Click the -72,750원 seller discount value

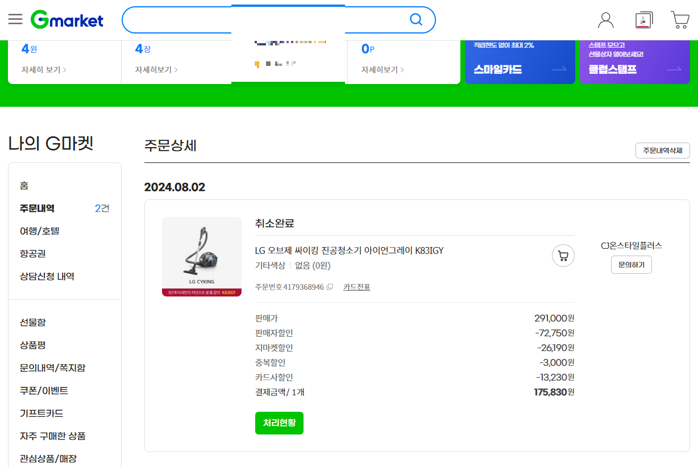[555, 333]
